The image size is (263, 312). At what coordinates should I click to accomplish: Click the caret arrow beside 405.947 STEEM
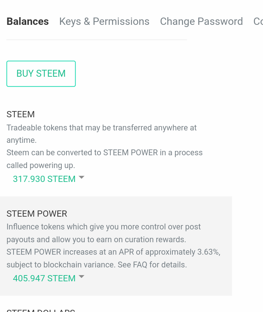click(81, 277)
